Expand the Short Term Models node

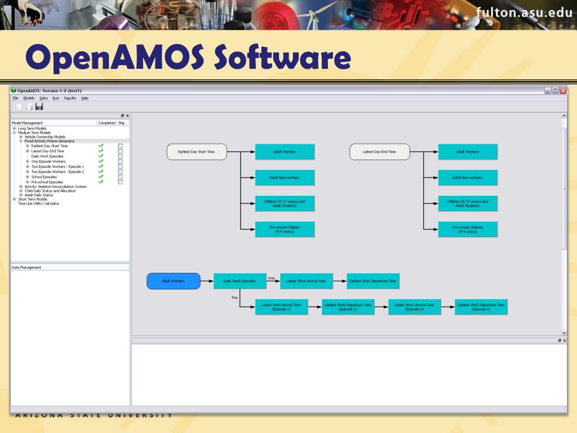14,199
